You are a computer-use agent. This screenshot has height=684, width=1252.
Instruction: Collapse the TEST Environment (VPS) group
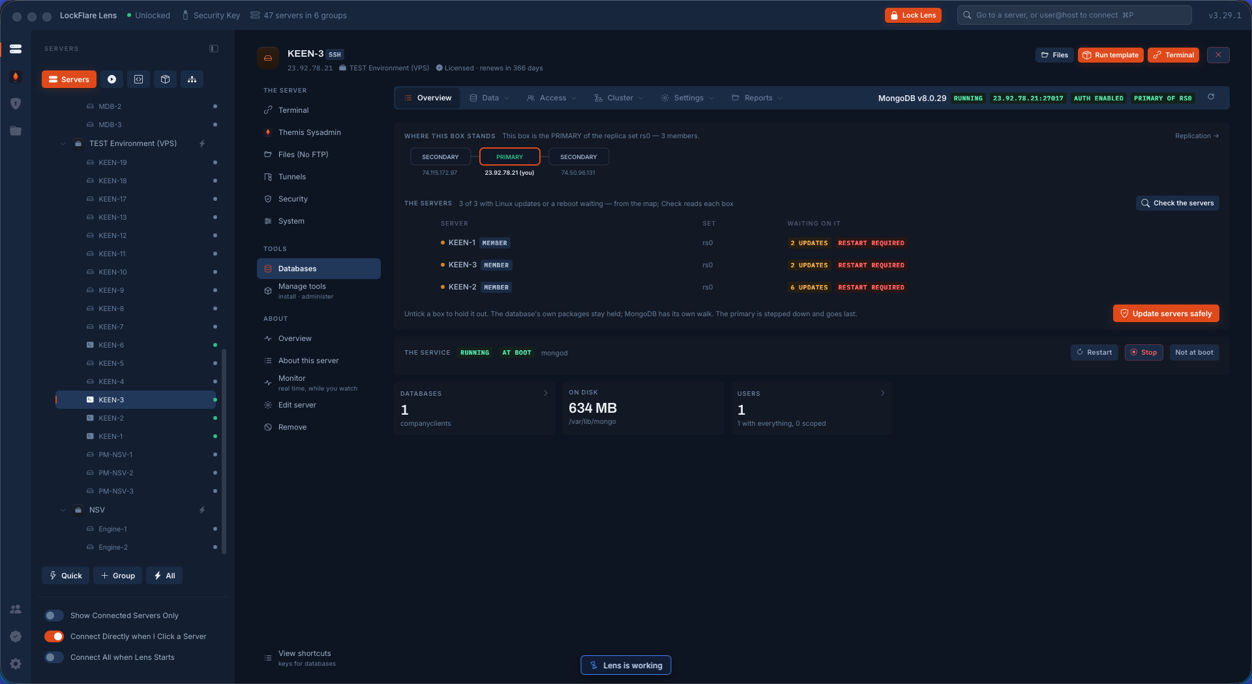coord(63,143)
